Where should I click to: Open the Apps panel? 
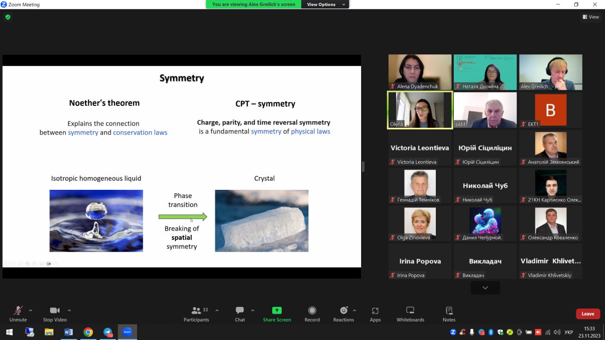(x=375, y=314)
